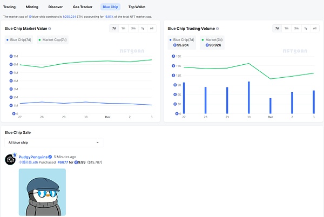This screenshot has width=324, height=217.
Task: Click the ETH icon next to 93.92K volume
Action: [208, 45]
